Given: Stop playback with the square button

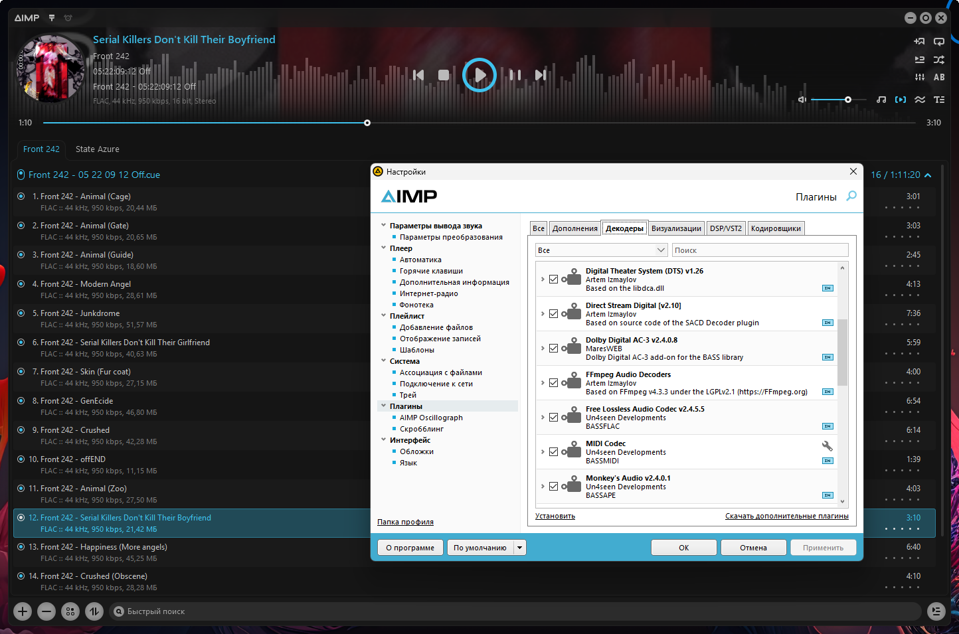Looking at the screenshot, I should tap(444, 75).
